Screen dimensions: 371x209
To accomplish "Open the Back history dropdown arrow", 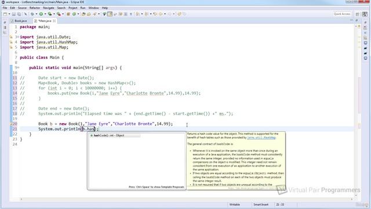I will pos(165,14).
